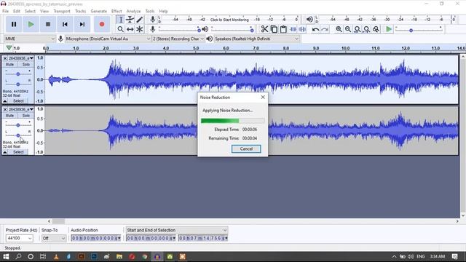466x262 pixels.
Task: Skip to Start of the project
Action: coord(65,24)
